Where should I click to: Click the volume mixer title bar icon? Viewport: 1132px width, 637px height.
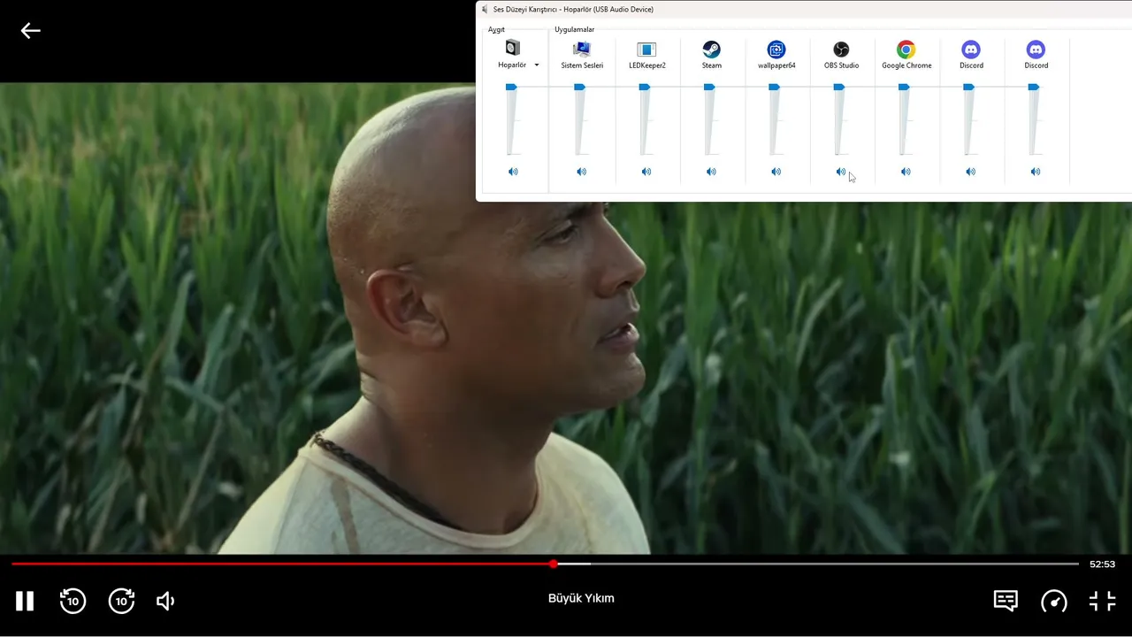(485, 9)
